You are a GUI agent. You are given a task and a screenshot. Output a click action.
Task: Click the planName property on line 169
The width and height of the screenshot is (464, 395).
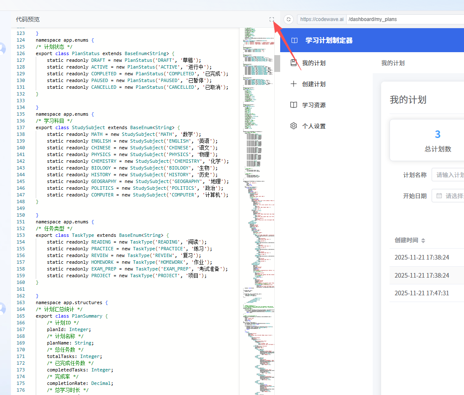58,343
